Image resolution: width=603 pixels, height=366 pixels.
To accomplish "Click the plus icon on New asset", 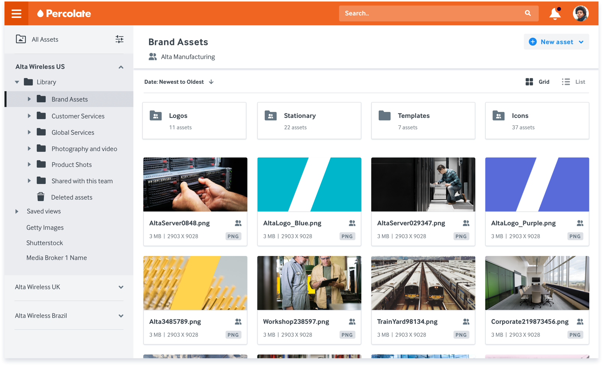I will (x=533, y=42).
